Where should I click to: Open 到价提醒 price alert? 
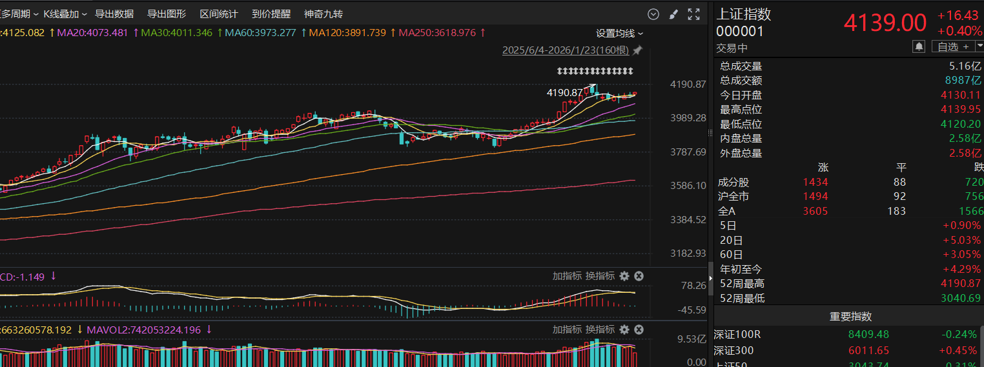coord(271,14)
